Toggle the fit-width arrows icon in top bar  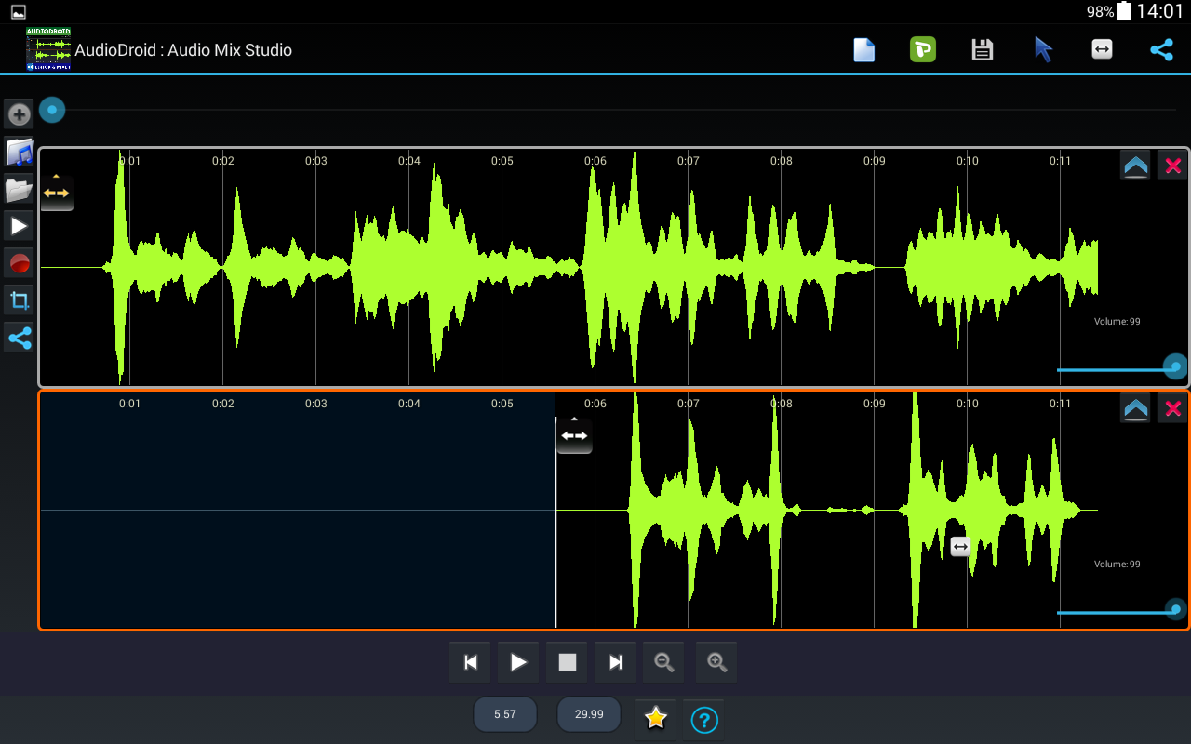(x=1102, y=50)
